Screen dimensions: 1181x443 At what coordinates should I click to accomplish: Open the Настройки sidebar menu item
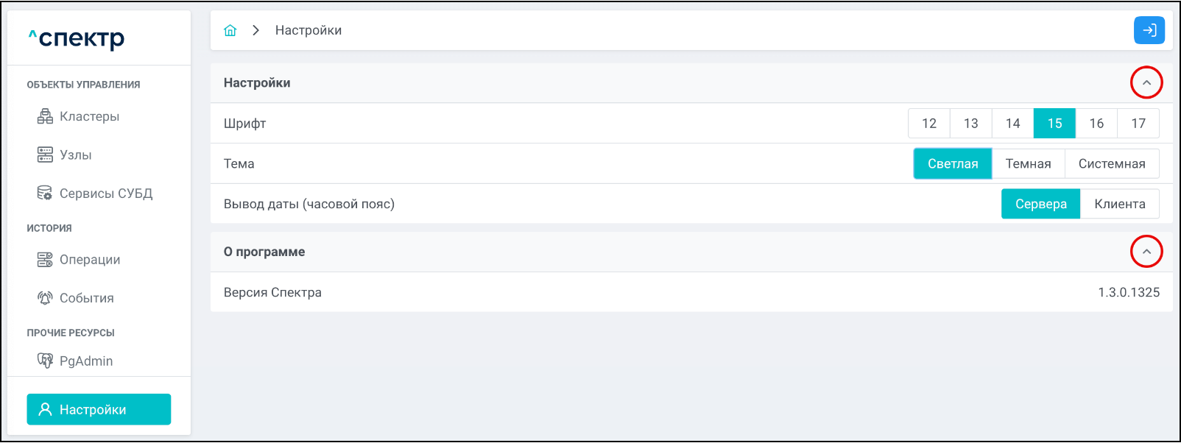[x=99, y=409]
